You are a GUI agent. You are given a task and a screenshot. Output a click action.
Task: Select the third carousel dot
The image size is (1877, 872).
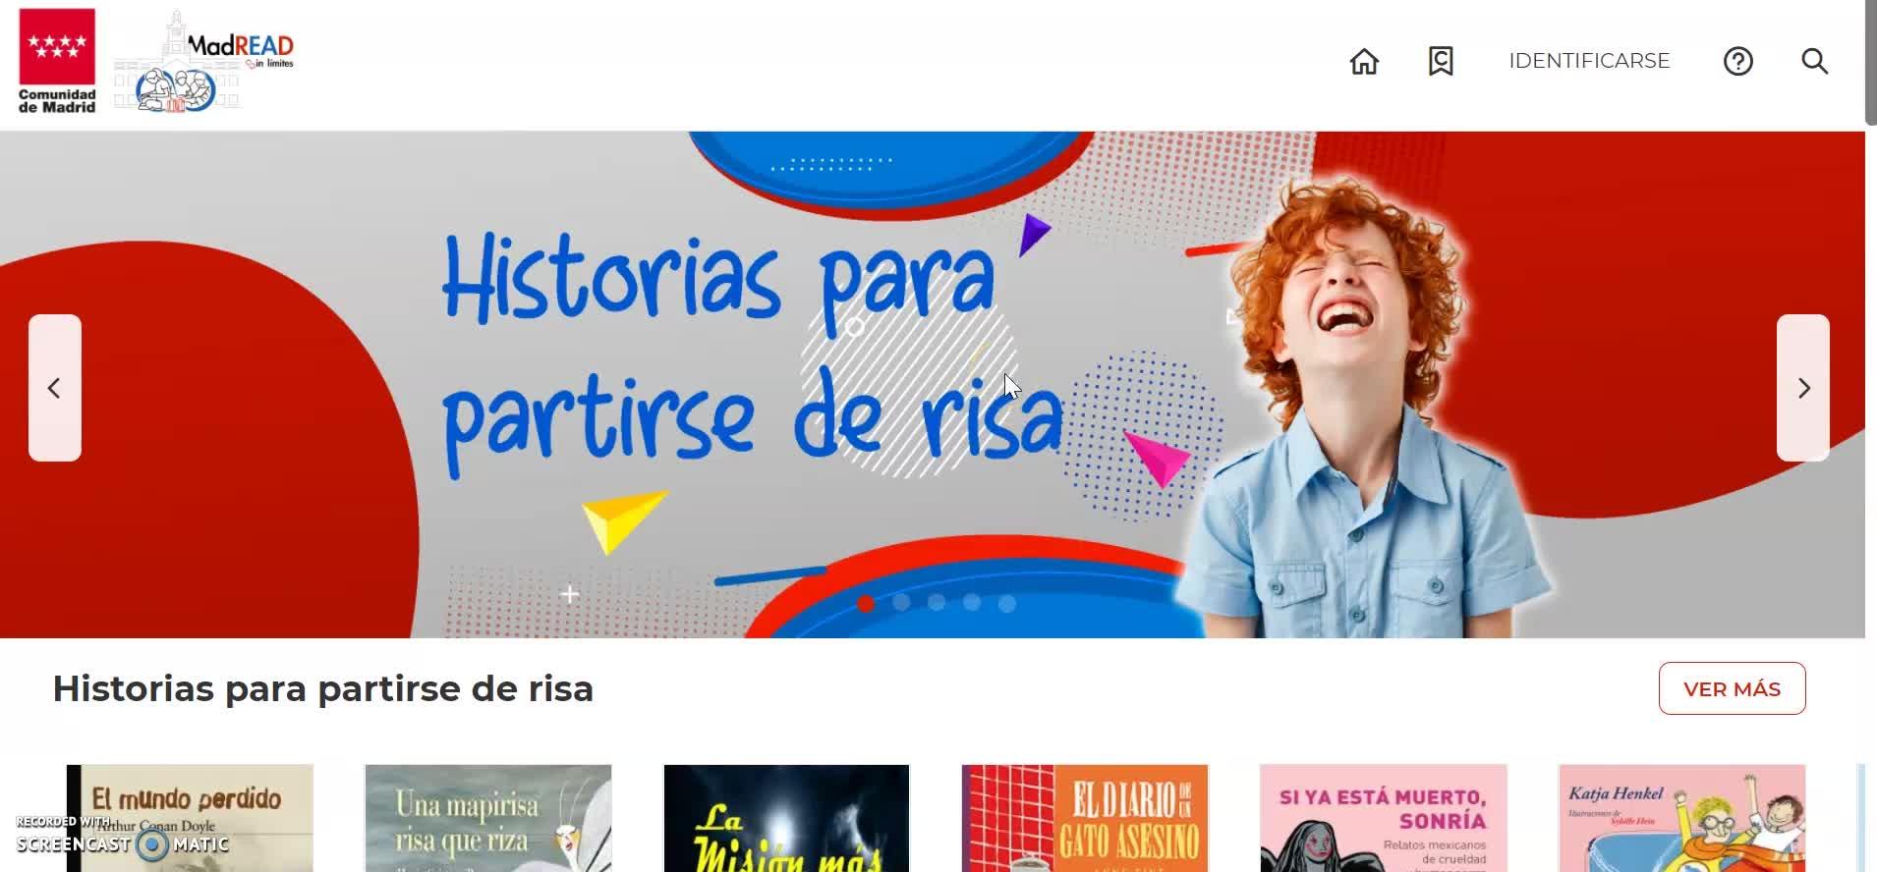tap(937, 604)
